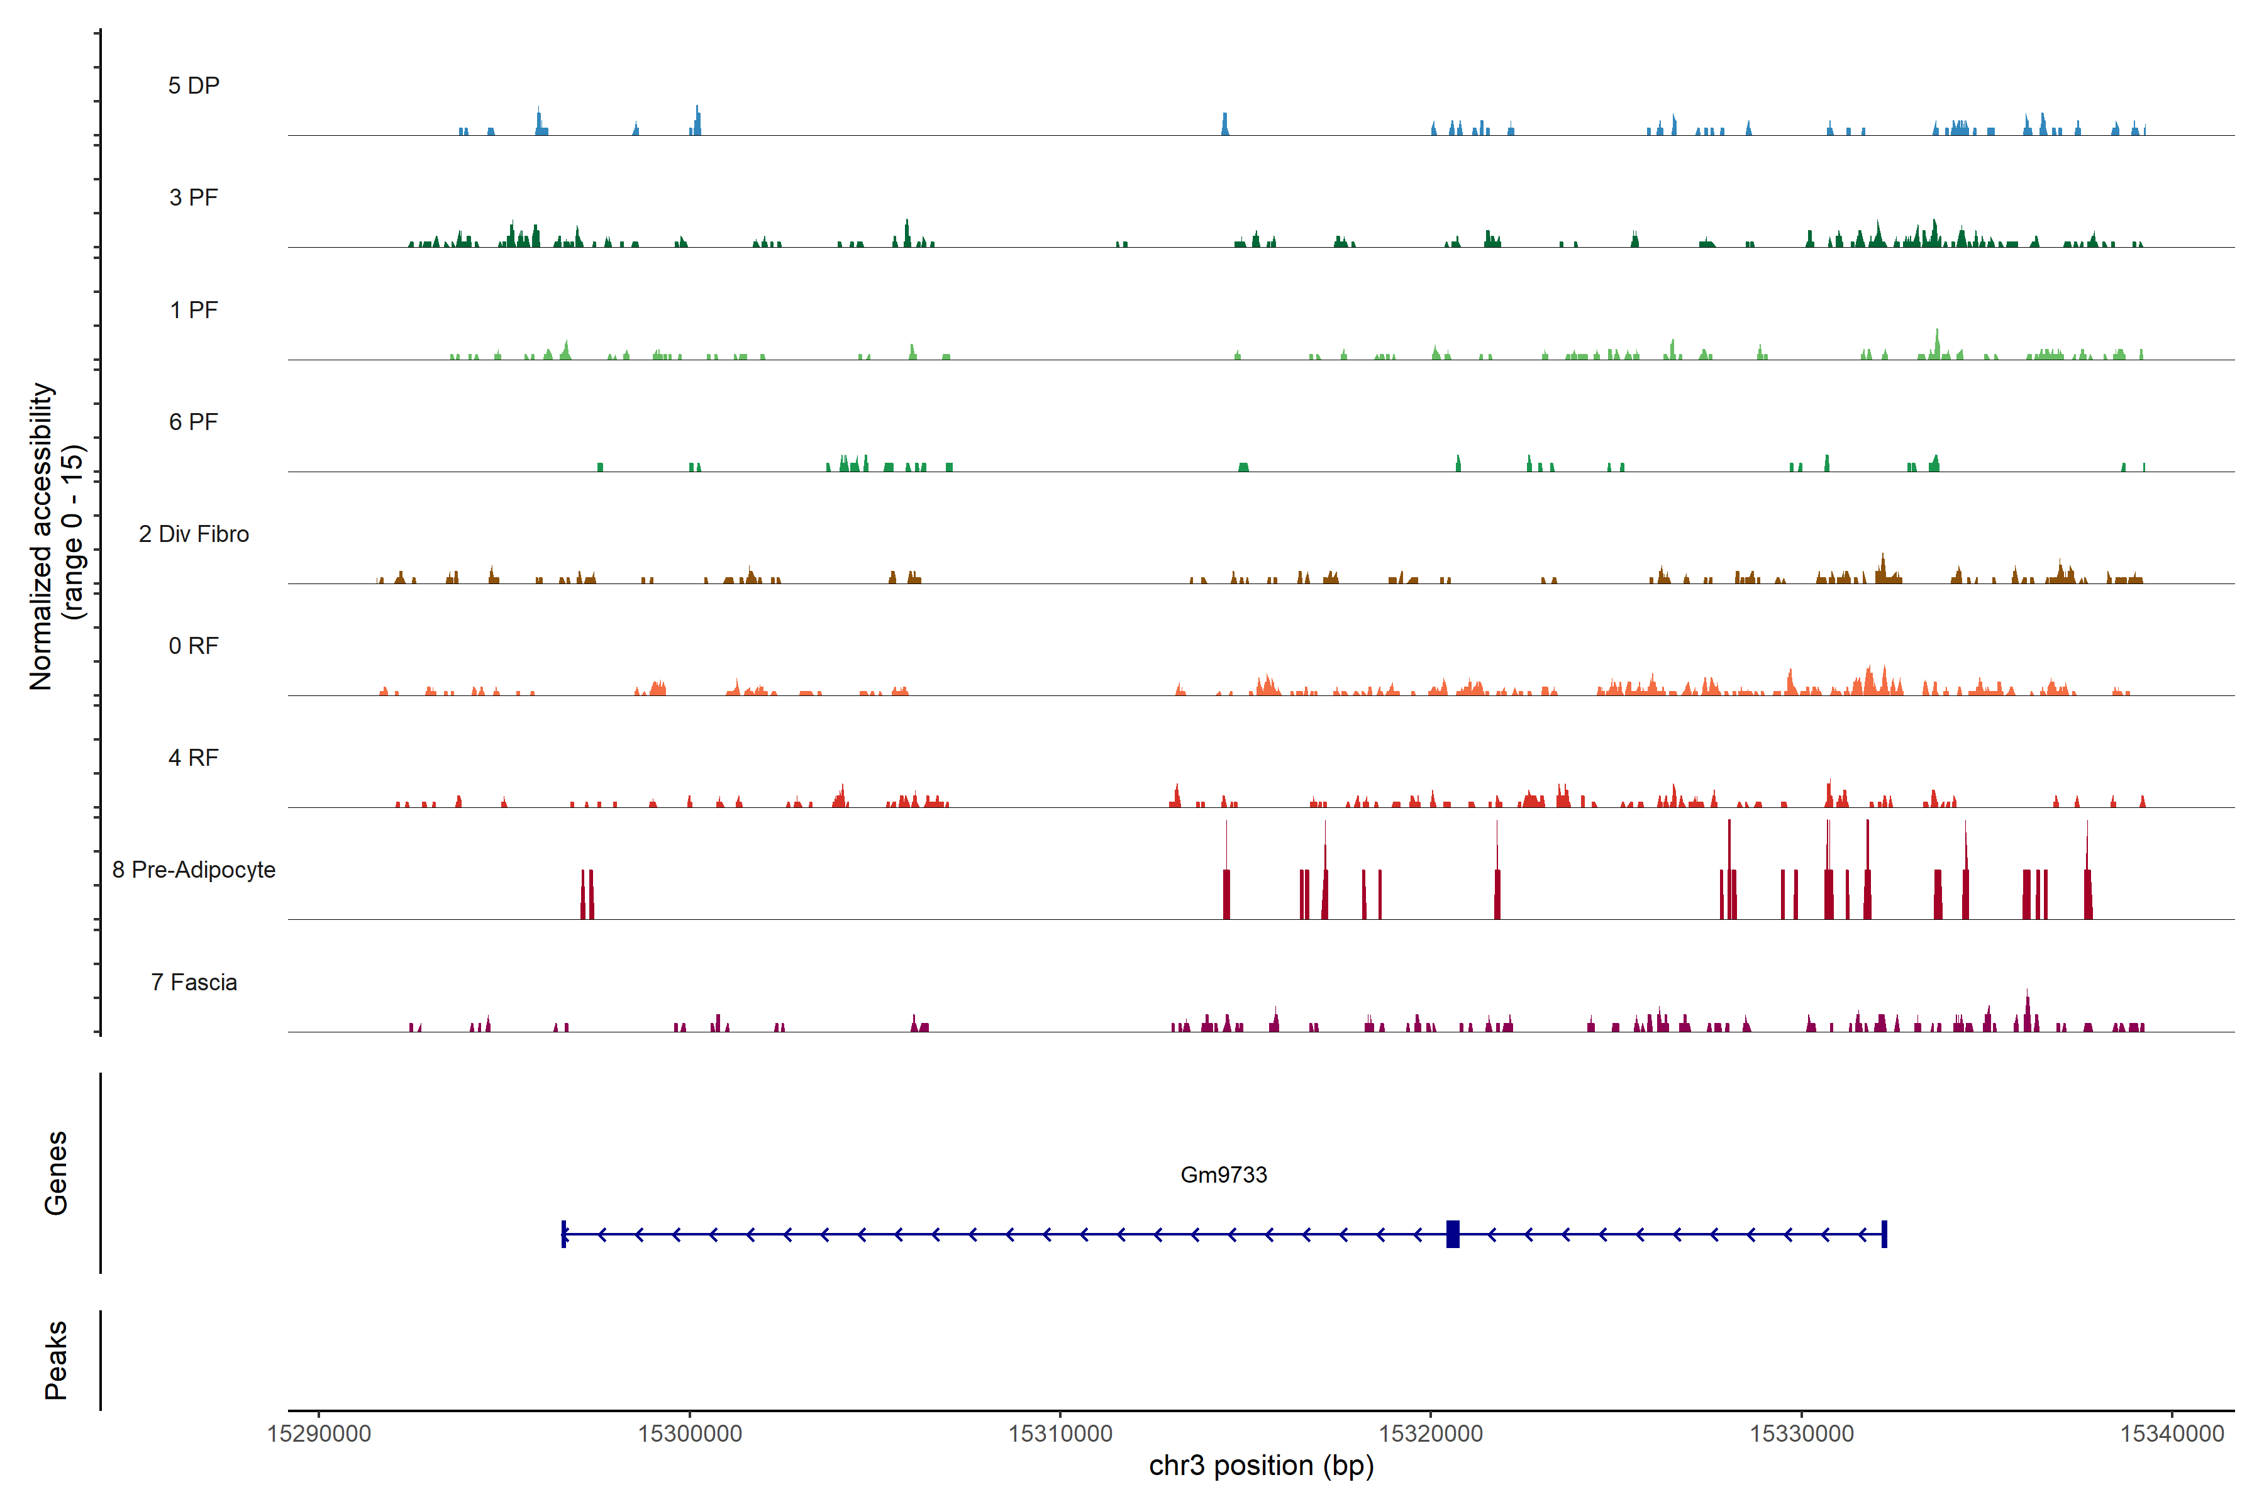This screenshot has width=2264, height=1509.
Task: Click the thick exon box on Gm9733
Action: (x=1453, y=1234)
